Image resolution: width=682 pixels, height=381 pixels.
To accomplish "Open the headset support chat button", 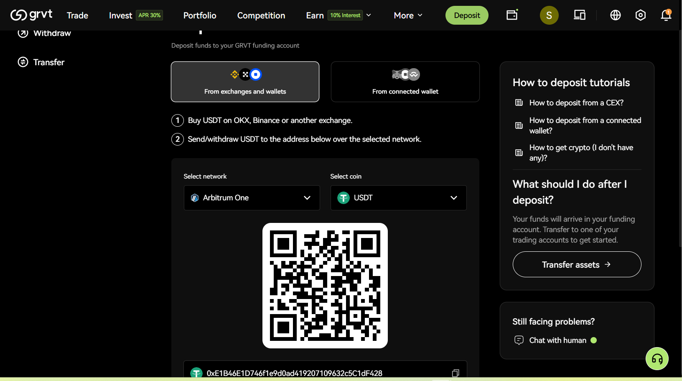I will tap(657, 358).
